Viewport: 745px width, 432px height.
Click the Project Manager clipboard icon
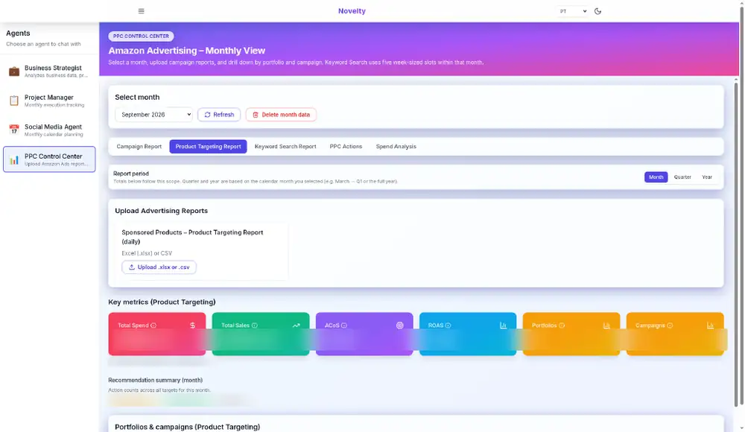[14, 101]
